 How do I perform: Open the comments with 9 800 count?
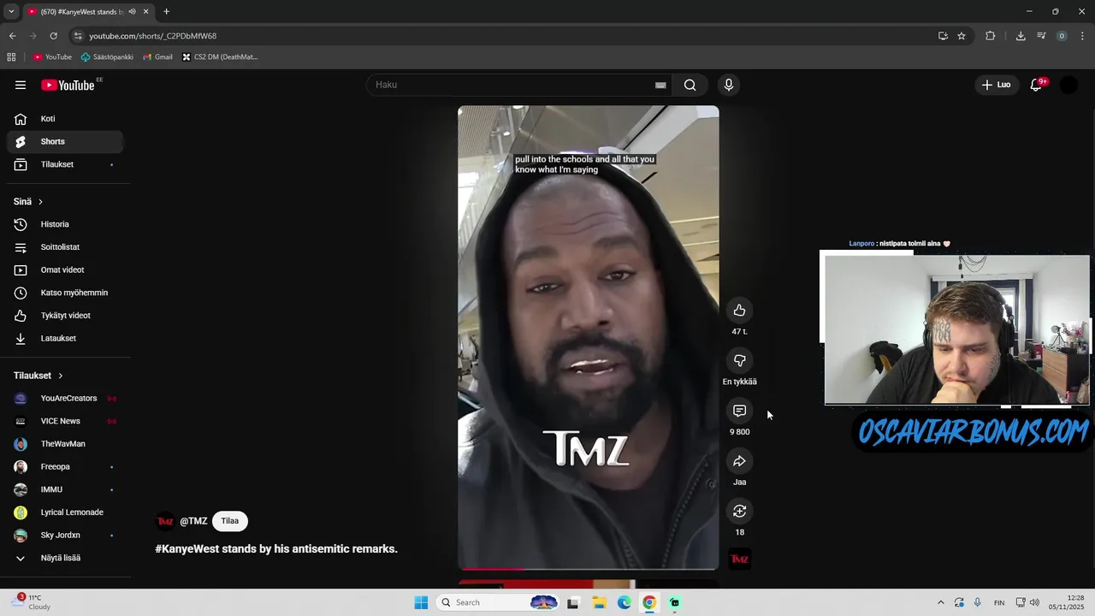740,411
